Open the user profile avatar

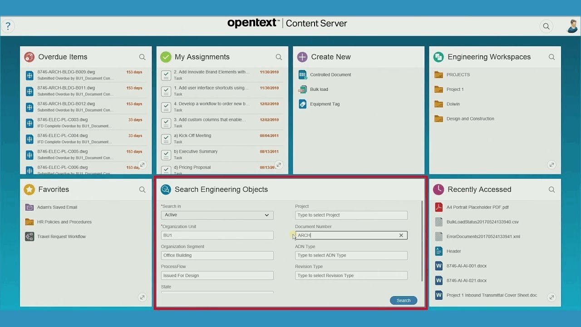tap(572, 26)
